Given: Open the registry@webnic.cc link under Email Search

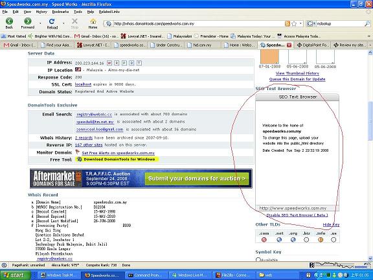Looking at the screenshot, I should click(94, 114).
